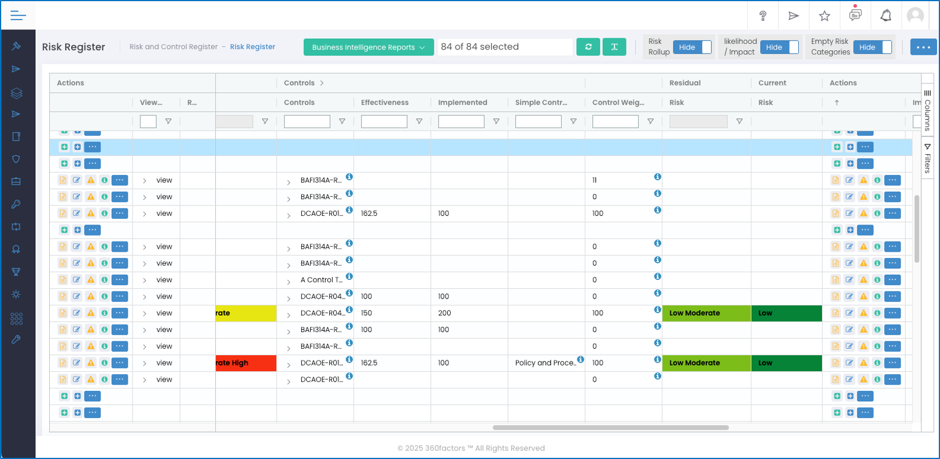Open filter for Implemented column
The height and width of the screenshot is (459, 940).
(496, 122)
